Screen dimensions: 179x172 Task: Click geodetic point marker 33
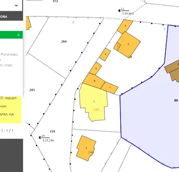(x=119, y=10)
